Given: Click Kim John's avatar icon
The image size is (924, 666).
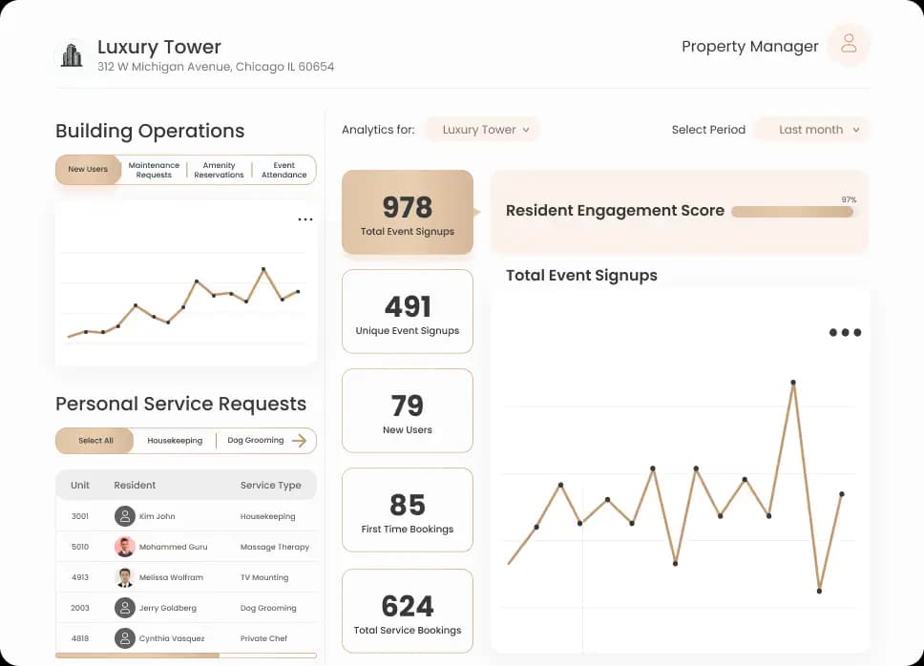Looking at the screenshot, I should tap(125, 516).
